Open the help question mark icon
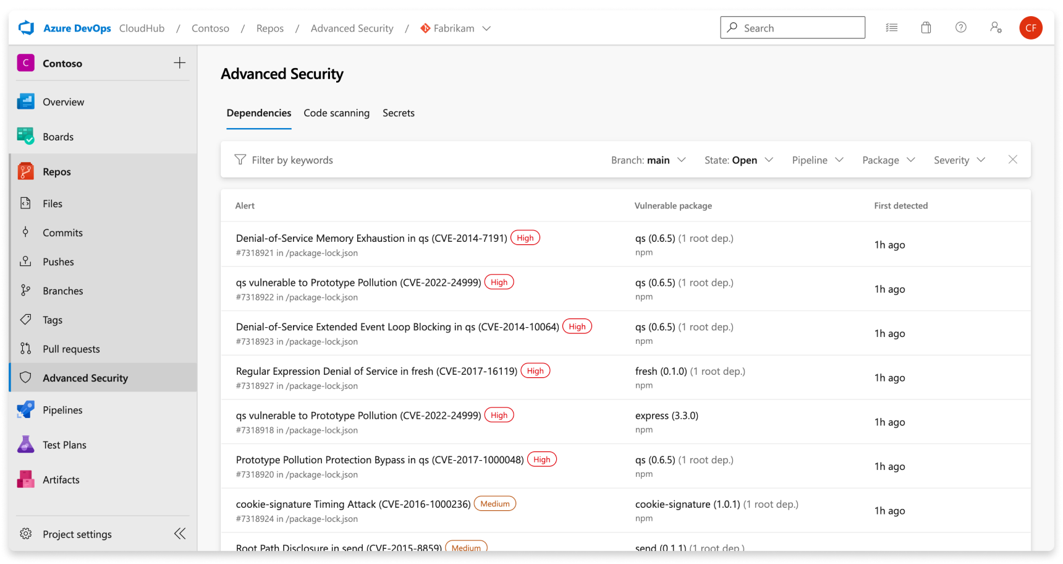The height and width of the screenshot is (564, 1063). pyautogui.click(x=960, y=27)
